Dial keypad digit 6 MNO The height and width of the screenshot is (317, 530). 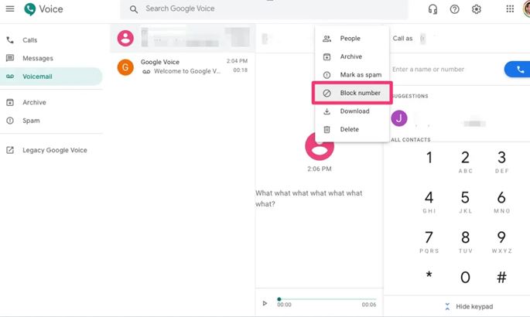point(501,202)
